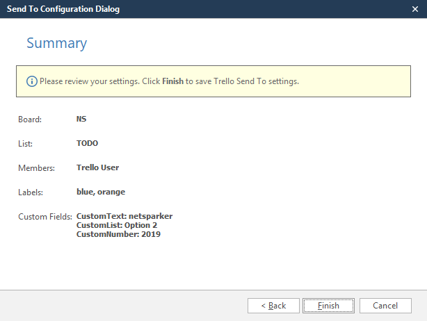Go back with the Back button
This screenshot has height=321, width=427.
point(273,306)
